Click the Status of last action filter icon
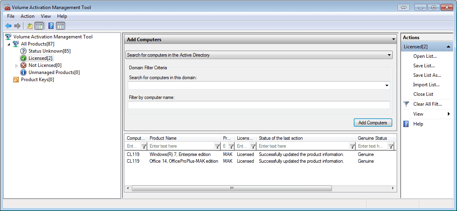 click(352, 146)
